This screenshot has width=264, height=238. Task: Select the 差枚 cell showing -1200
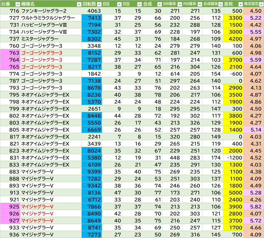point(233,158)
